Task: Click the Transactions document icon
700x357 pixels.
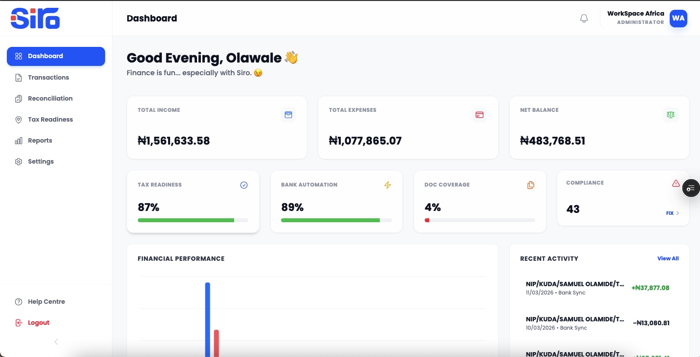Action: pyautogui.click(x=19, y=78)
